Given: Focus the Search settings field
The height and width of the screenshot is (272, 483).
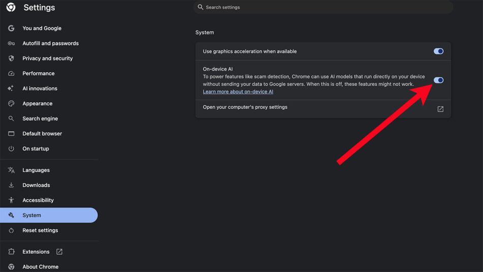Looking at the screenshot, I should click(x=323, y=7).
